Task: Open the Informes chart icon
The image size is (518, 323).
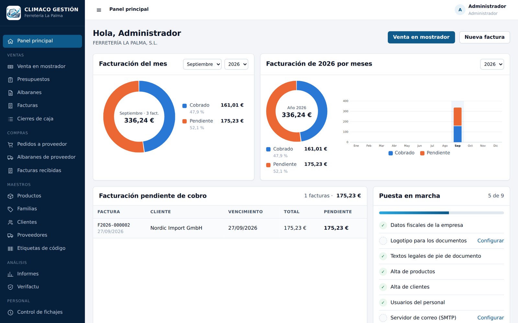Action: coord(10,274)
